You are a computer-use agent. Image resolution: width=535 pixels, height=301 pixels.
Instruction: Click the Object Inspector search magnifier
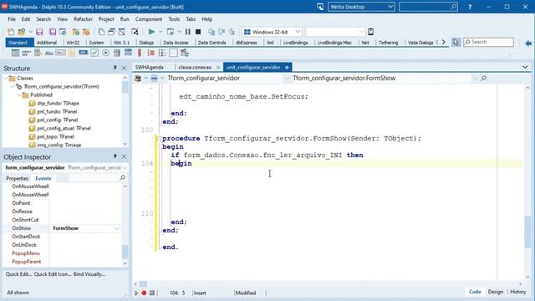click(x=122, y=178)
